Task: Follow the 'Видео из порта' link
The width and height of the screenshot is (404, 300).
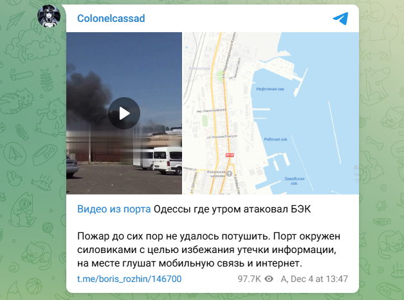Action: 114,209
